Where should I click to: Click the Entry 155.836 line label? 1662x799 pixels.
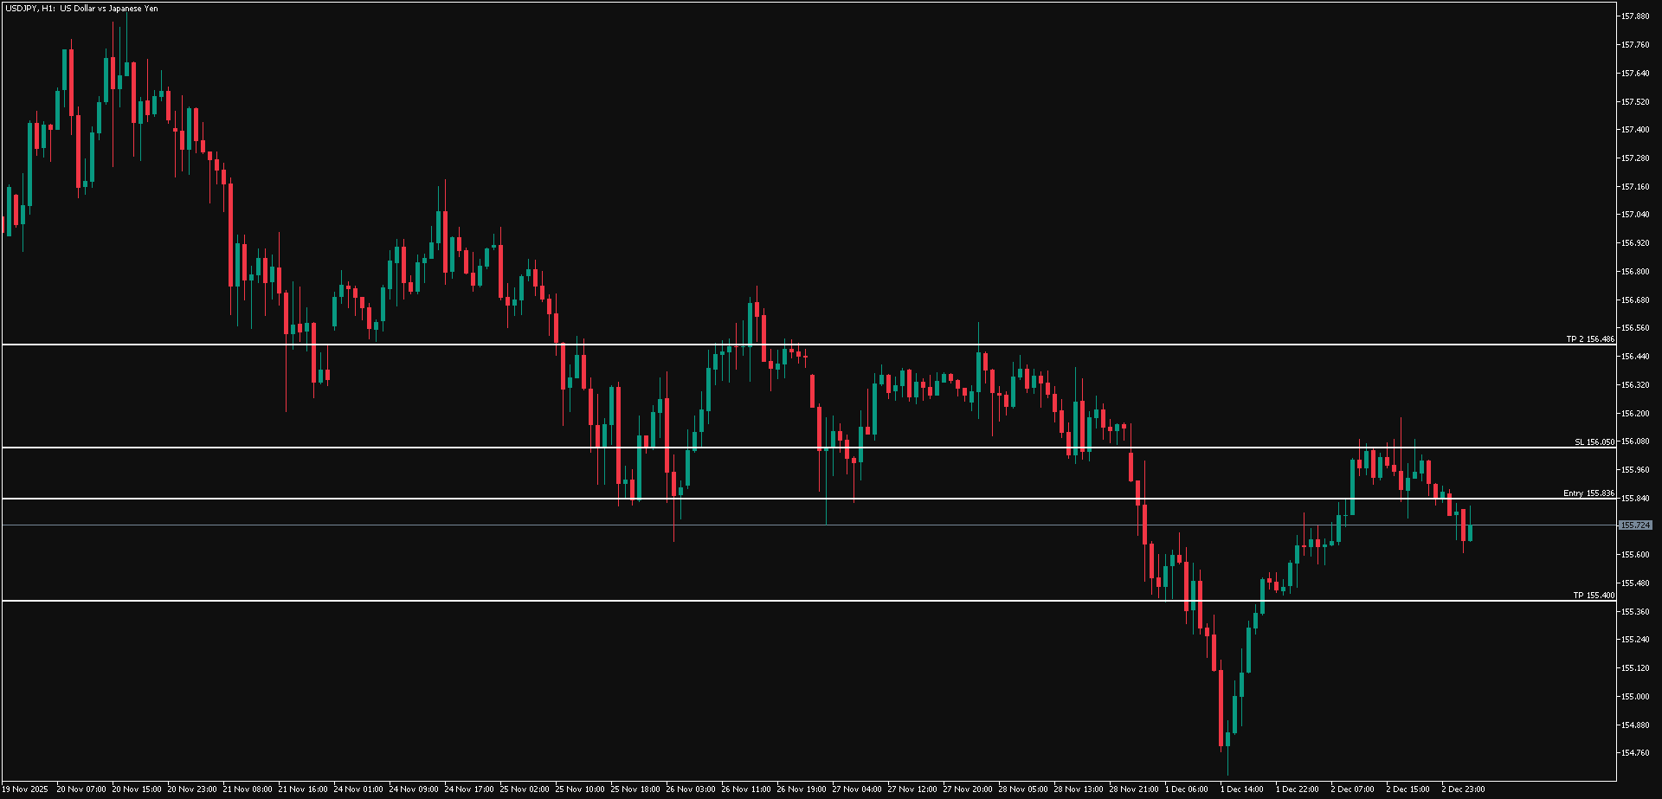click(1588, 493)
